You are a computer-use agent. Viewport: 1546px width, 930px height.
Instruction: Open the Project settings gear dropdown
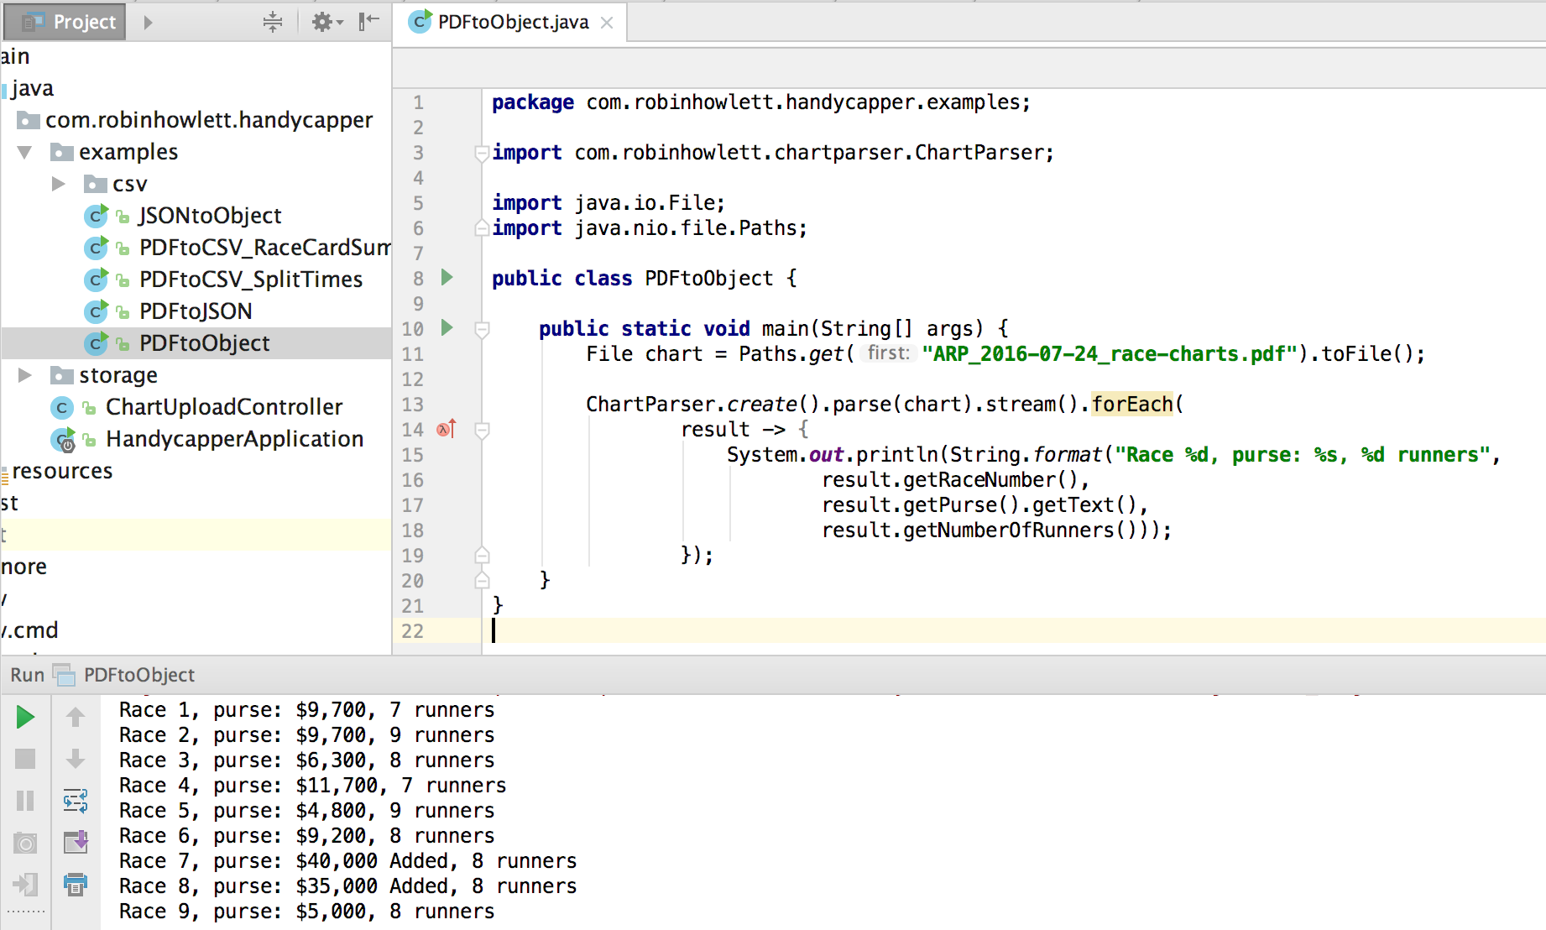(x=326, y=22)
